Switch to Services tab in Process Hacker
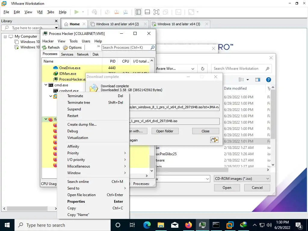308x231 pixels. (x=67, y=54)
